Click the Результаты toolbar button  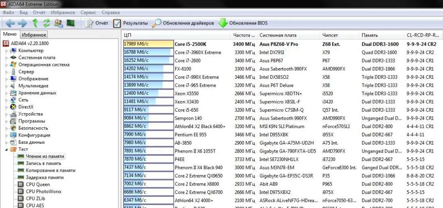130,23
